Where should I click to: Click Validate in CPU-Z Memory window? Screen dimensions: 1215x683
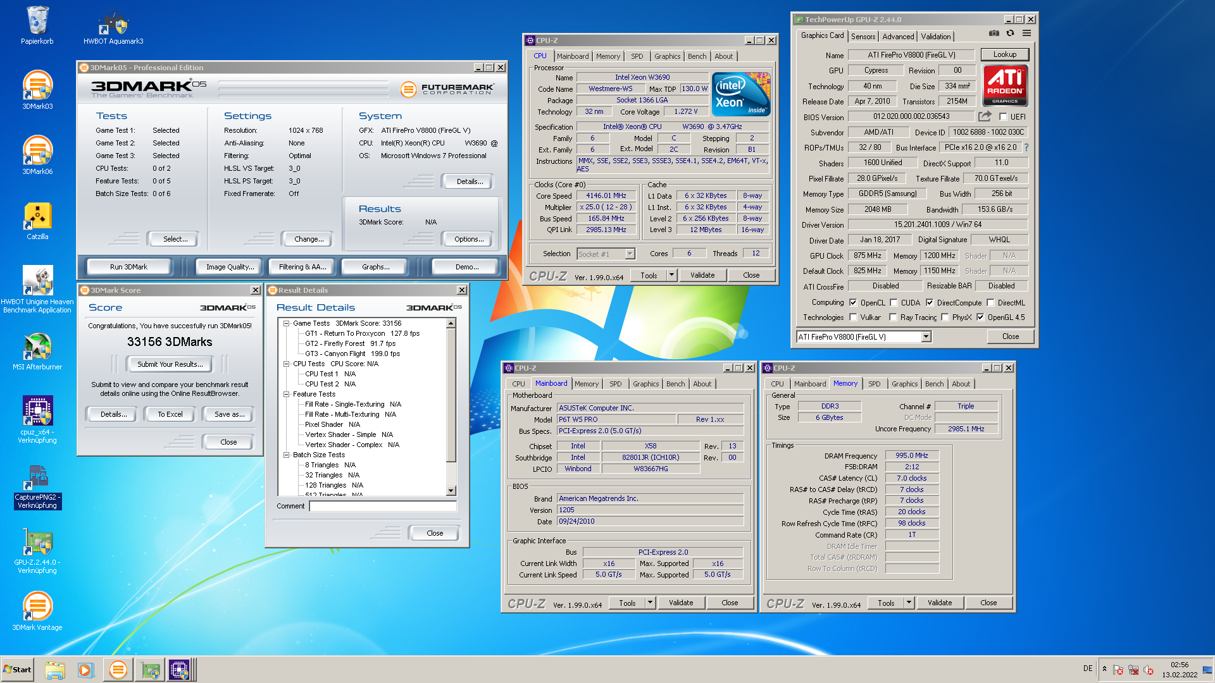tap(940, 603)
